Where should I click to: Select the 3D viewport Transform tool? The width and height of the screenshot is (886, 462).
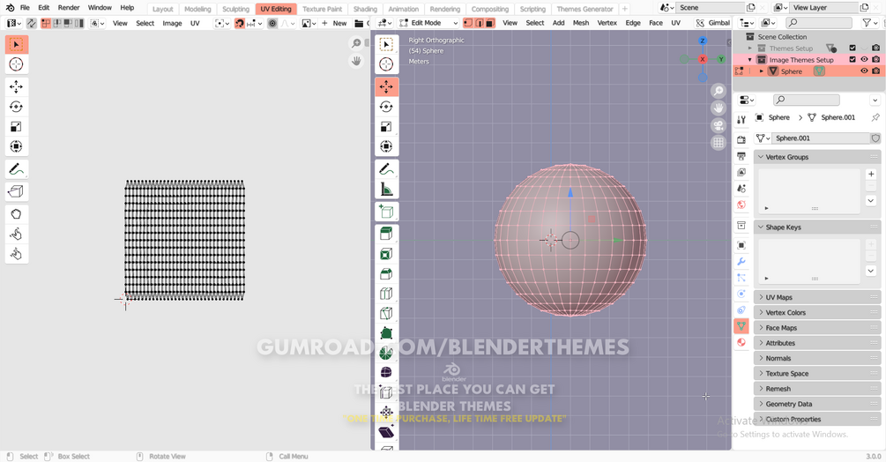(386, 146)
